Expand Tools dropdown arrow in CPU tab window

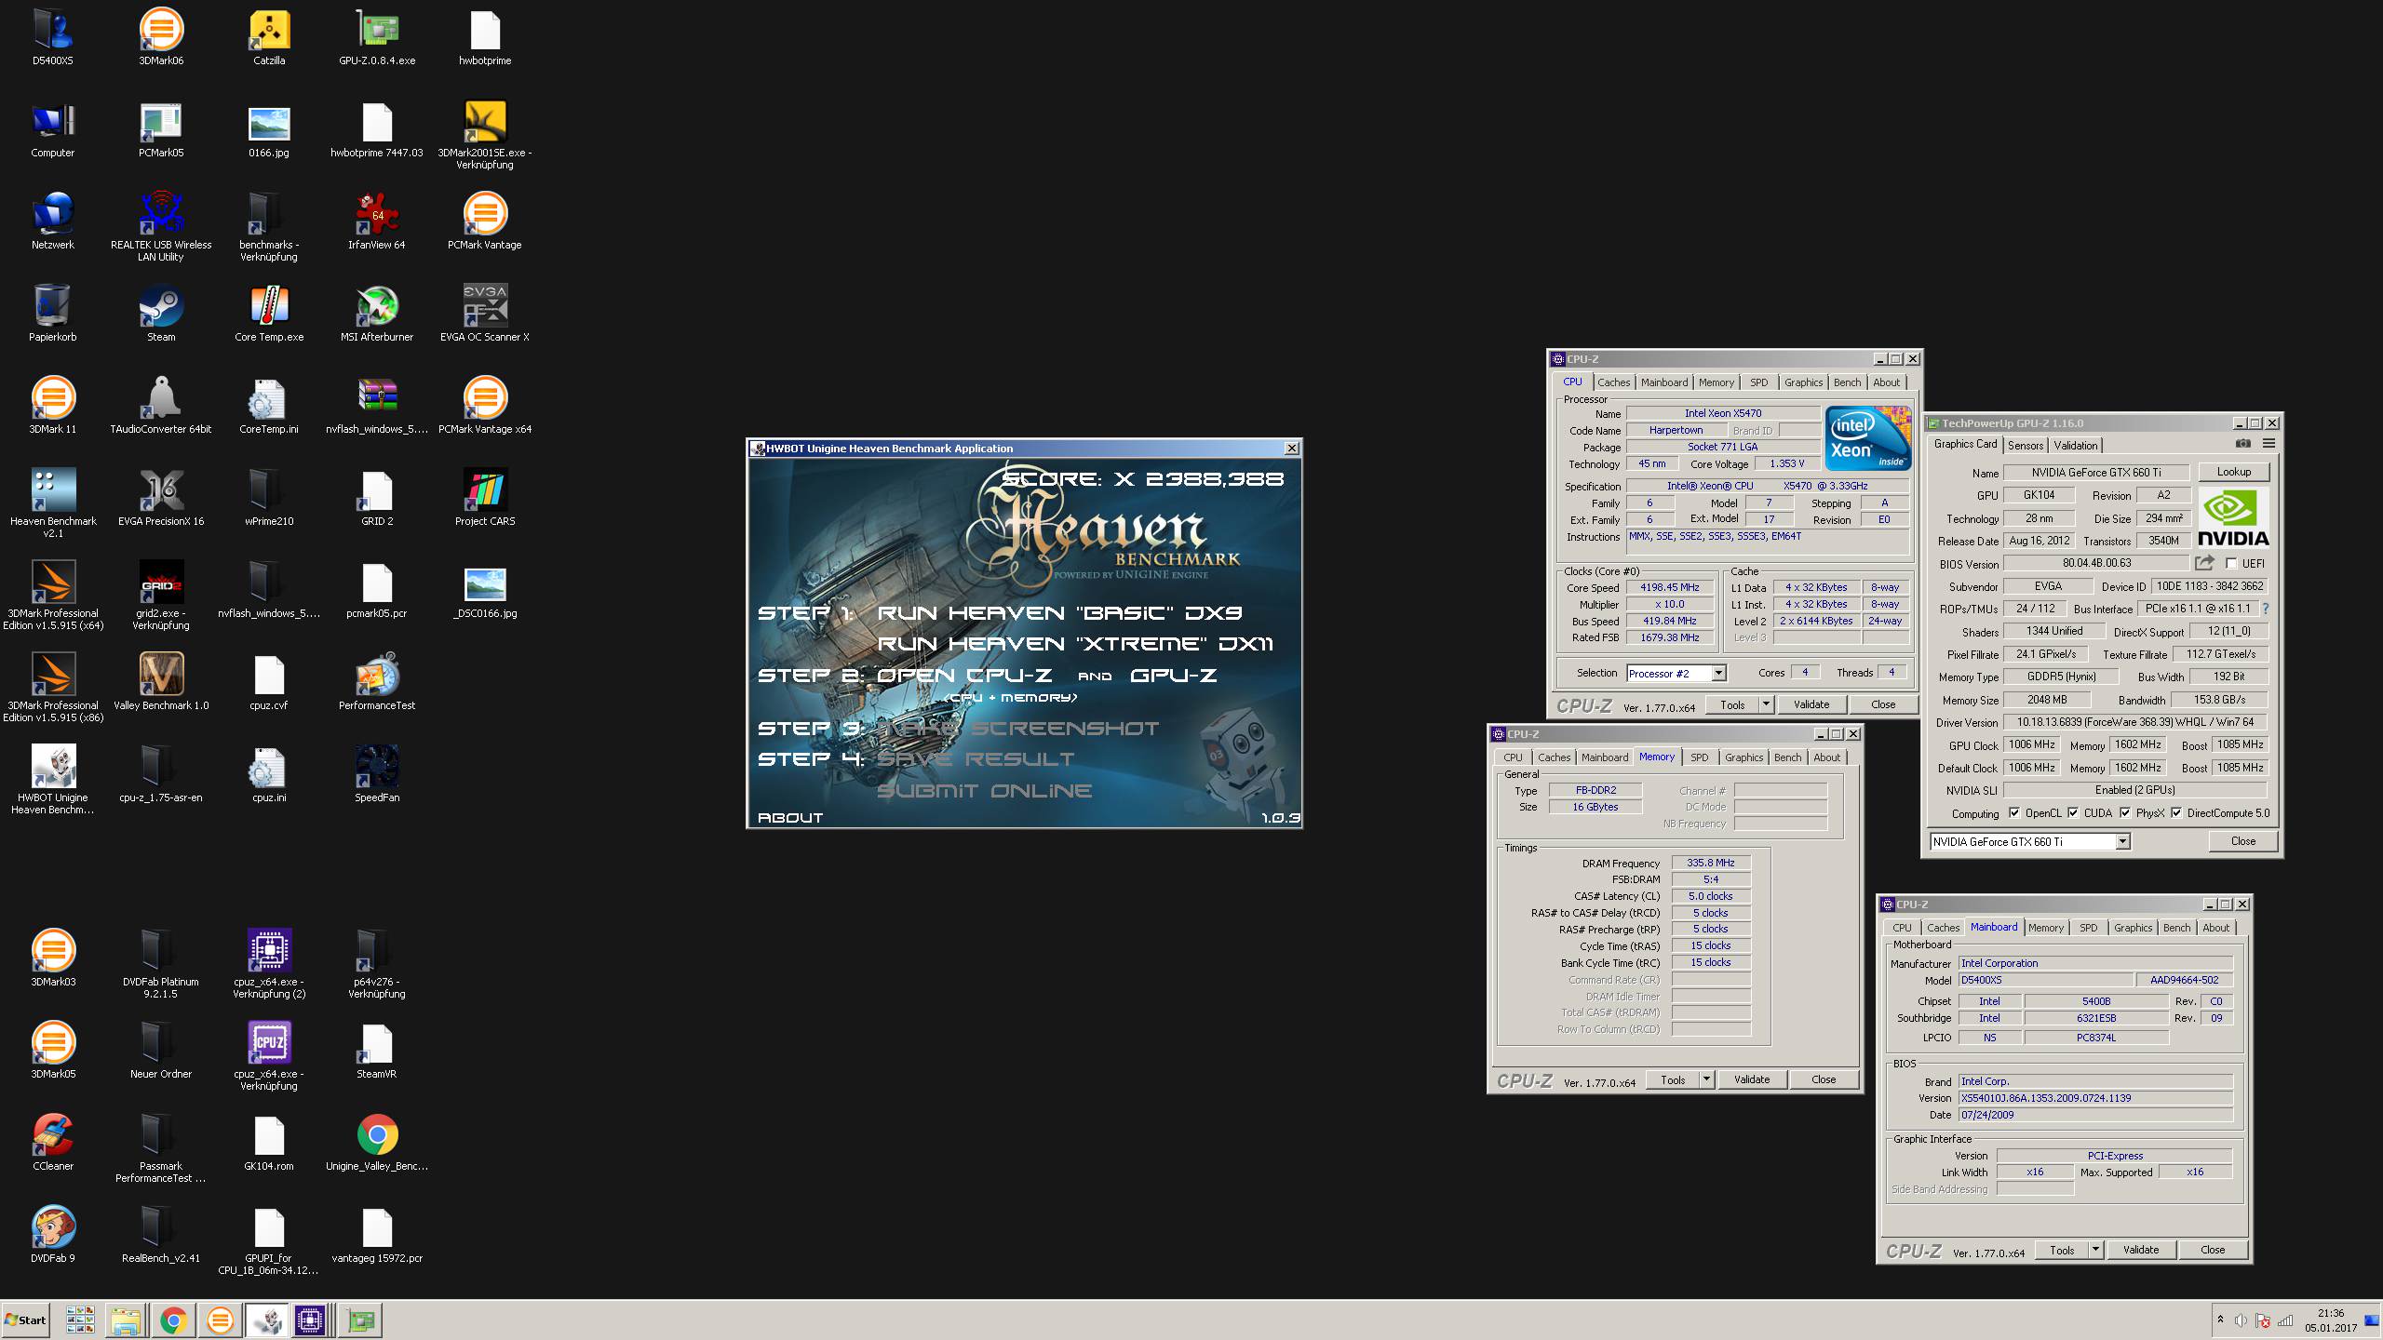point(1766,704)
